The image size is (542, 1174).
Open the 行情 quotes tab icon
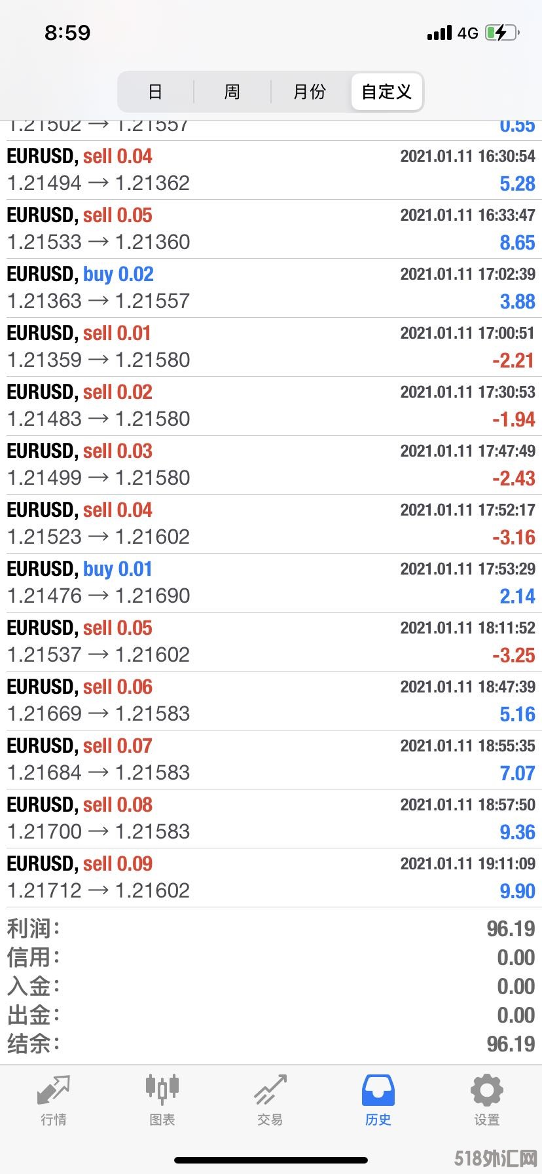point(54,1089)
